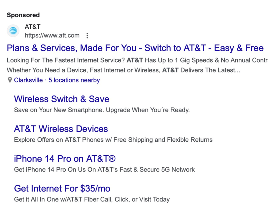This screenshot has width=268, height=211.
Task: Click the location pin icon
Action: click(10, 80)
